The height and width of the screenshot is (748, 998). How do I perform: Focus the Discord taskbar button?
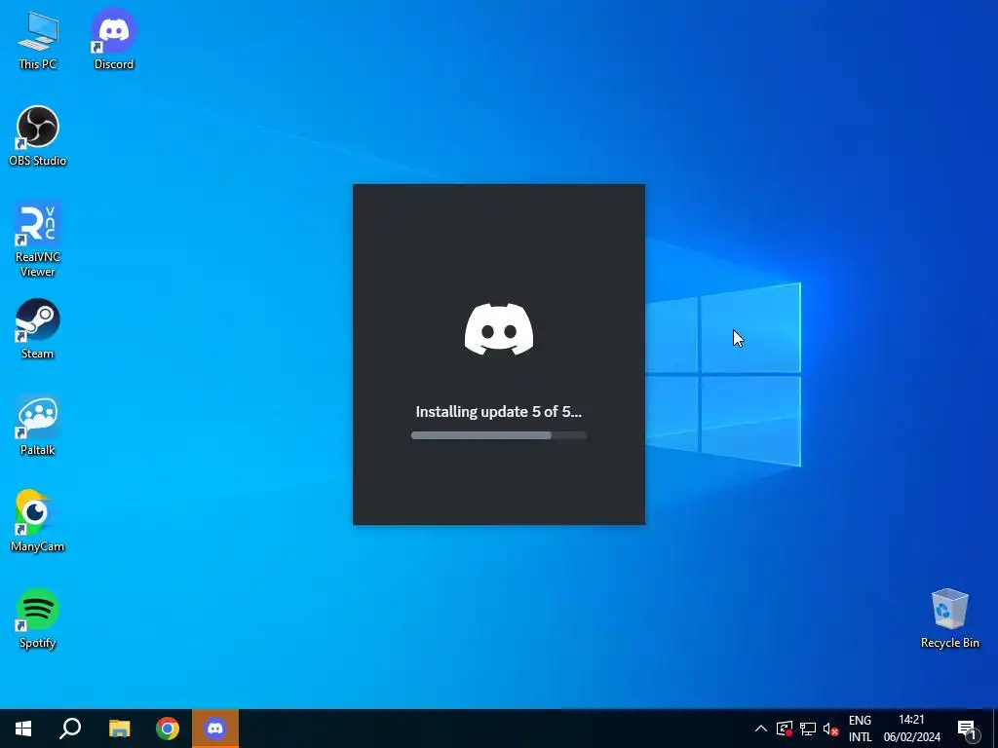click(215, 729)
